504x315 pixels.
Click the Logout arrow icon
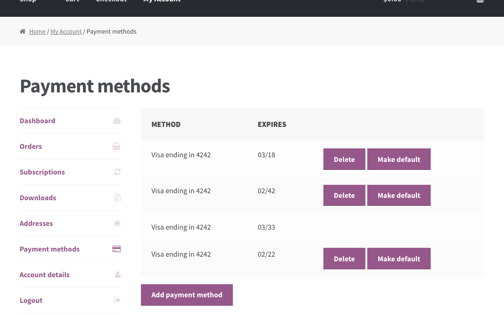117,301
